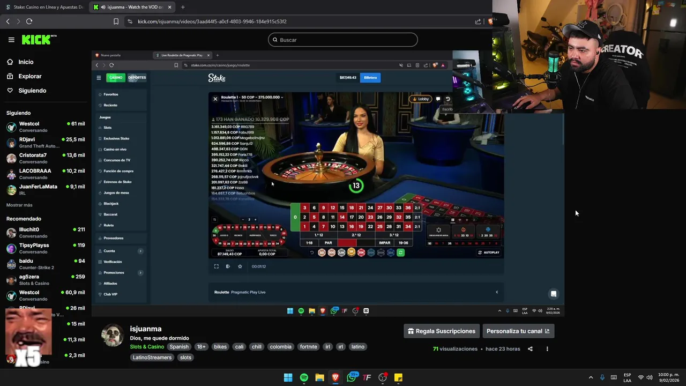Viewport: 686px width, 386px height.
Task: Select the latino tag
Action: point(357,347)
